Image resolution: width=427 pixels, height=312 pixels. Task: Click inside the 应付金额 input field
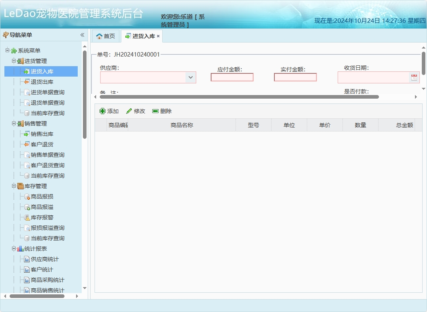[x=232, y=77]
